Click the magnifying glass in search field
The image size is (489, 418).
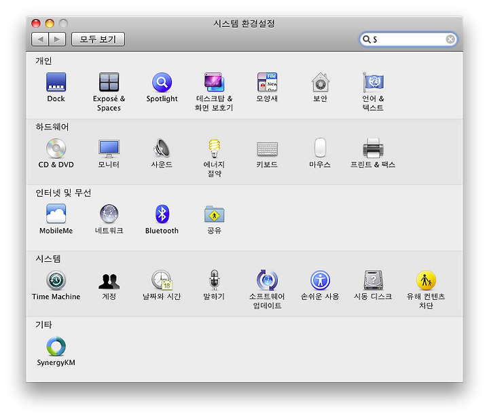point(367,39)
